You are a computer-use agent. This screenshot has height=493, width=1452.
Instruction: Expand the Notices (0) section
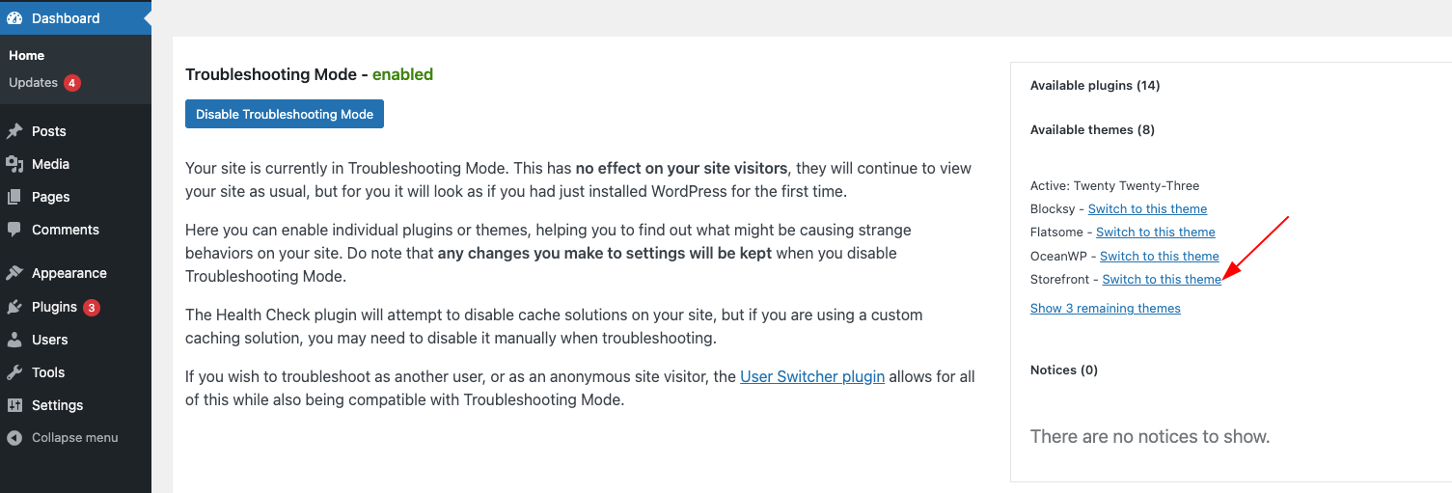point(1064,370)
